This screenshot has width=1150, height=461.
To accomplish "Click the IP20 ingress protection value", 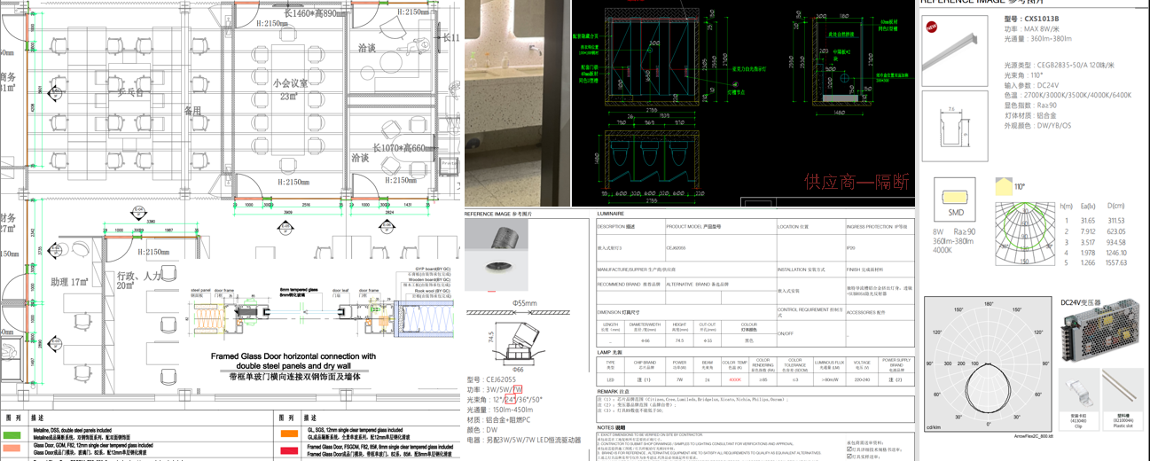I will tap(851, 248).
